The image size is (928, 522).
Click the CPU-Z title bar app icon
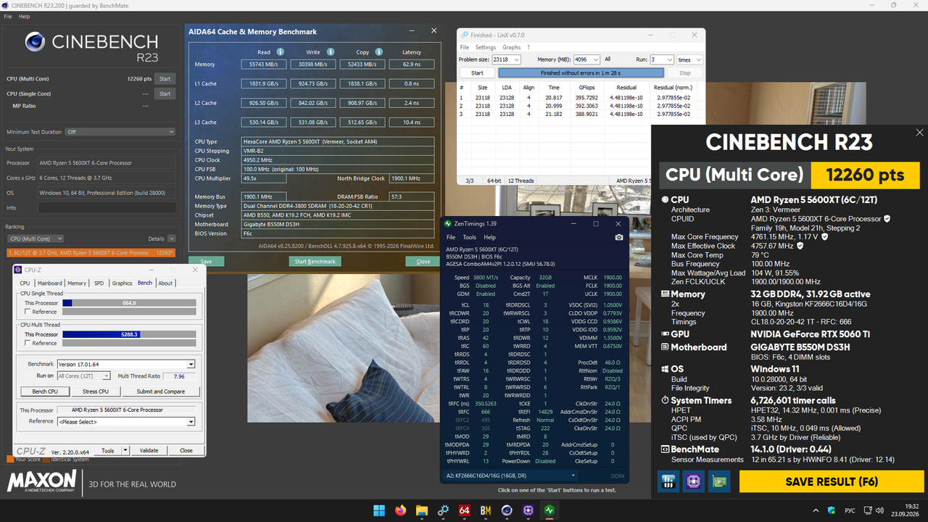click(18, 270)
